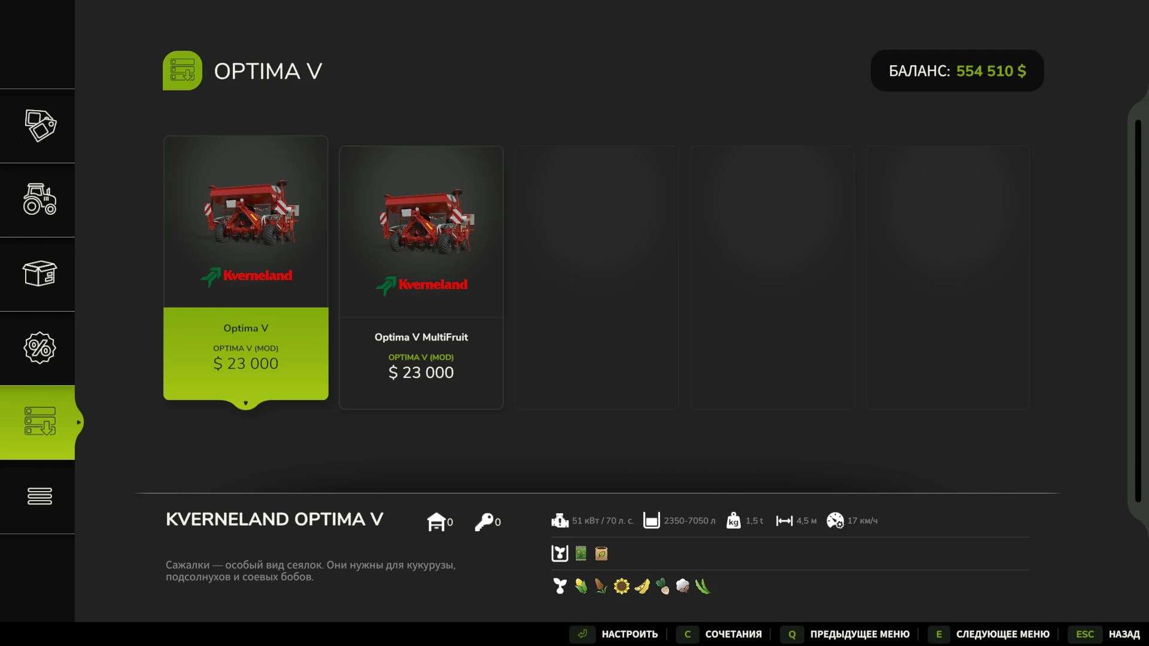Click the corn crop icon

(580, 586)
